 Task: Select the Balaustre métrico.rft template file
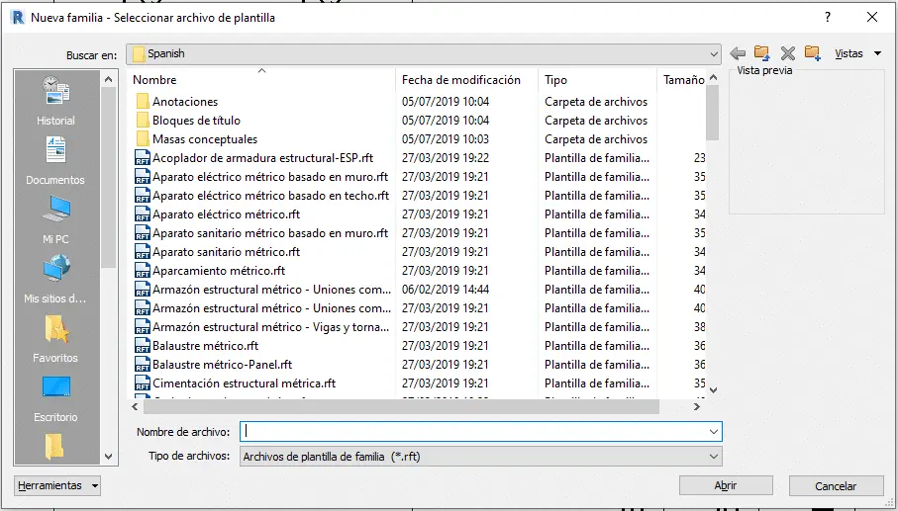(205, 346)
